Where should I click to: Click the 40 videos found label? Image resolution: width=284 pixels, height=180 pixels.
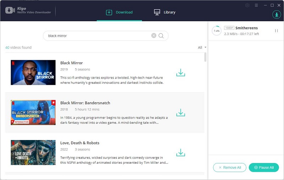click(18, 47)
